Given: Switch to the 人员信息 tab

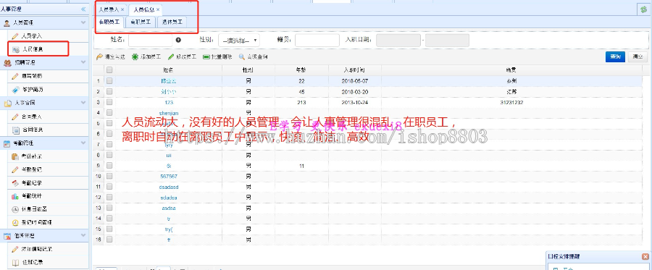Looking at the screenshot, I should tap(144, 9).
